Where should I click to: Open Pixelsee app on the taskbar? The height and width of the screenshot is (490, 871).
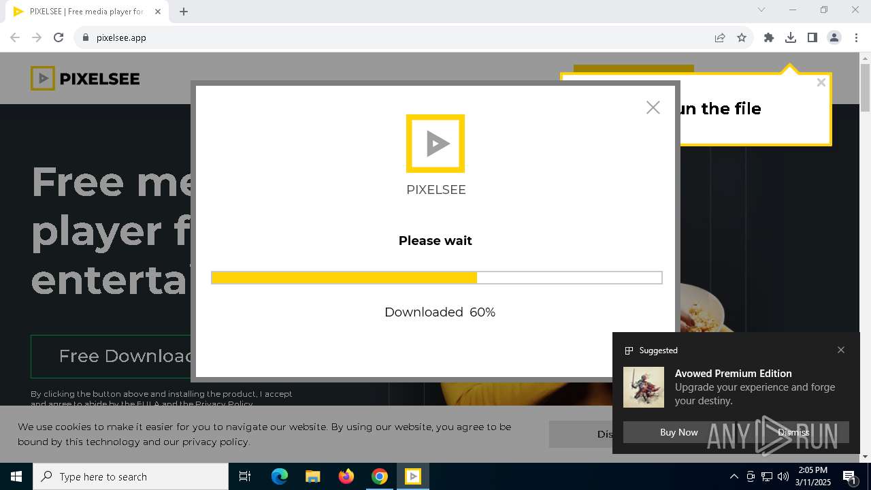point(413,476)
